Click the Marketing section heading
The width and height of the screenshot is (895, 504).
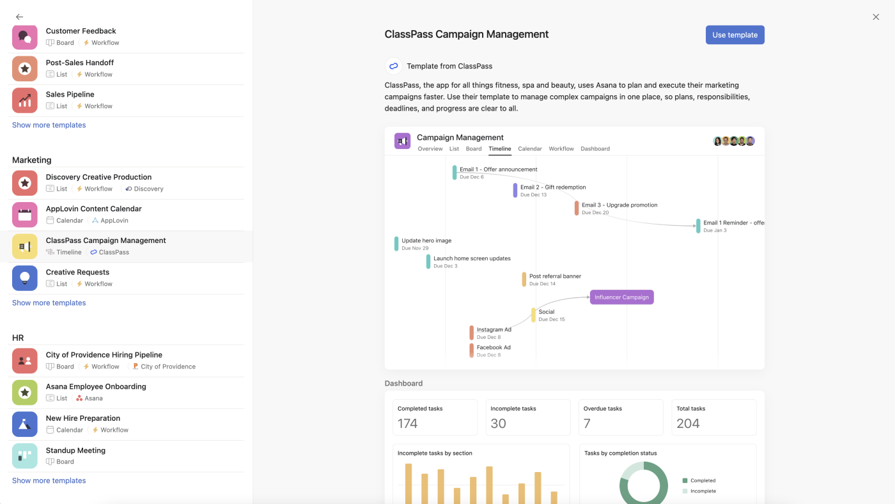click(32, 160)
